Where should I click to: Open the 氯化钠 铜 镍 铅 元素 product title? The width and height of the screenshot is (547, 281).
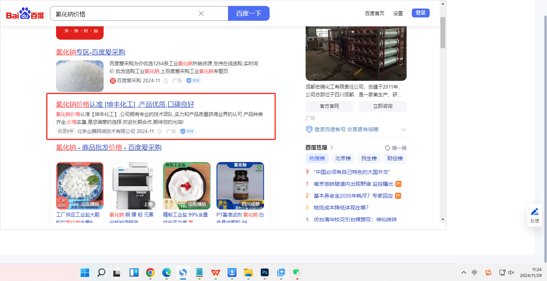(x=131, y=218)
